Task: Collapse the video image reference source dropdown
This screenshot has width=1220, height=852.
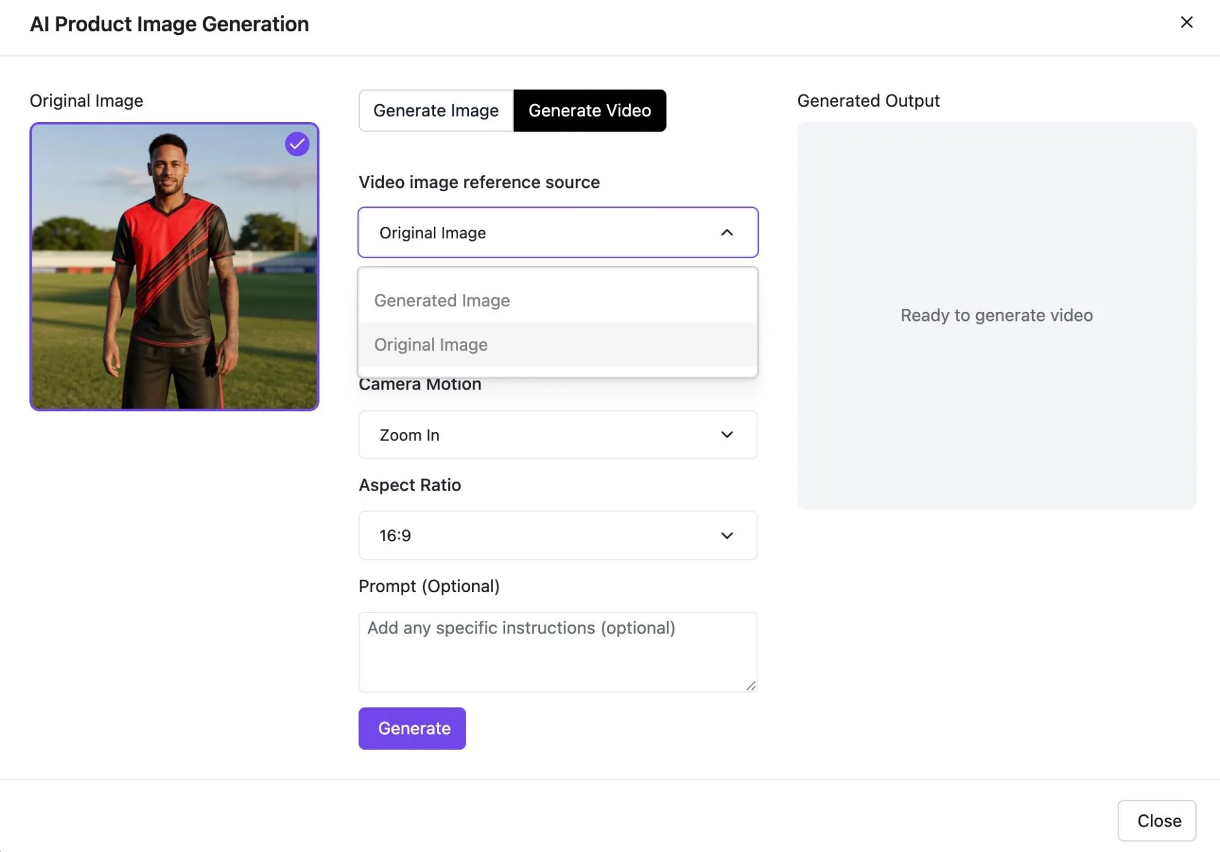Action: coord(558,233)
